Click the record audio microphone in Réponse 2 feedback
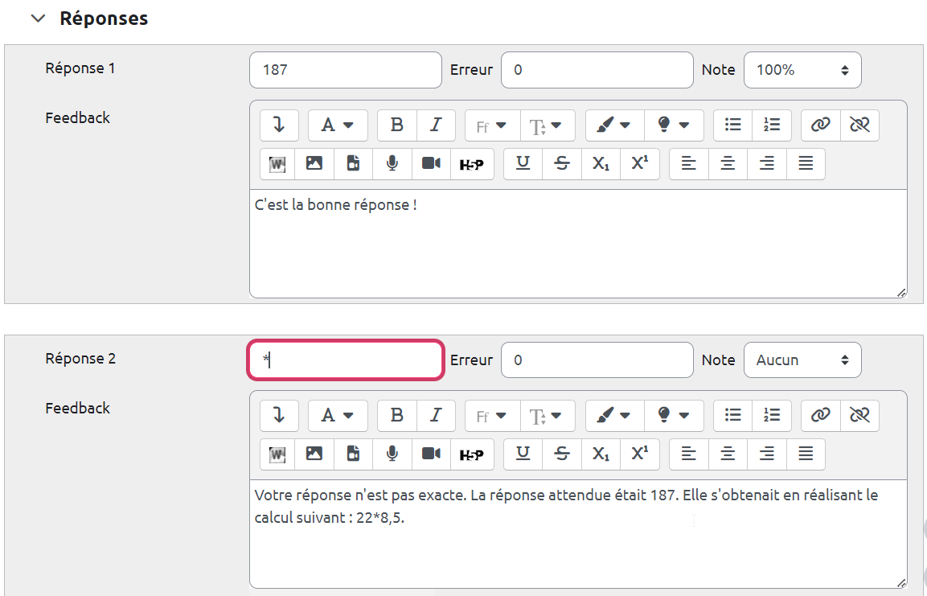927x596 pixels. tap(392, 454)
